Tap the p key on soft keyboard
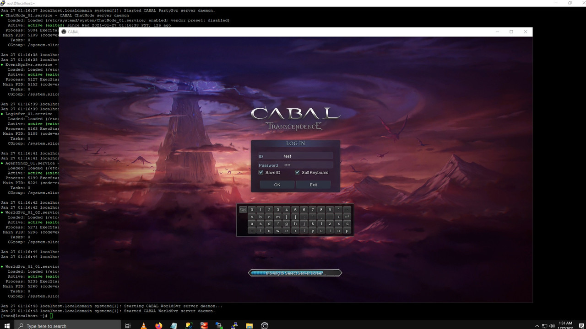 pyautogui.click(x=347, y=231)
